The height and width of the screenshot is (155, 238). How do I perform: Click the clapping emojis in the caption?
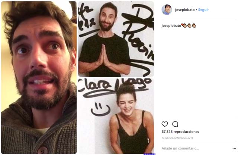click(192, 26)
